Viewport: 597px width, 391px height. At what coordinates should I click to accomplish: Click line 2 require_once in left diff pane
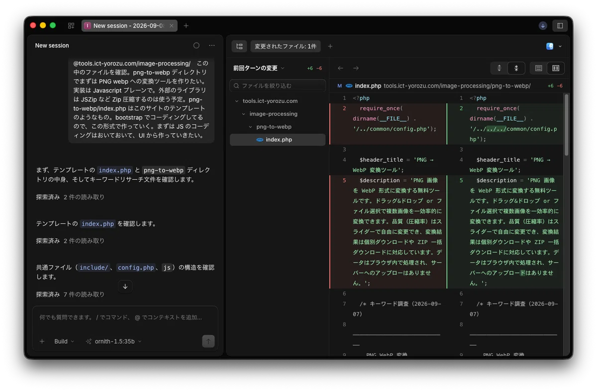[381, 108]
